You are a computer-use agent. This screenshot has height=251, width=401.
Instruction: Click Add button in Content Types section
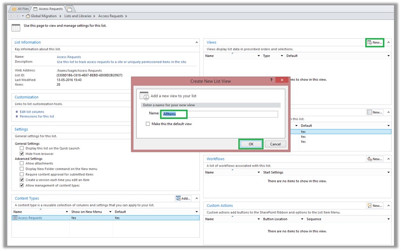183,198
